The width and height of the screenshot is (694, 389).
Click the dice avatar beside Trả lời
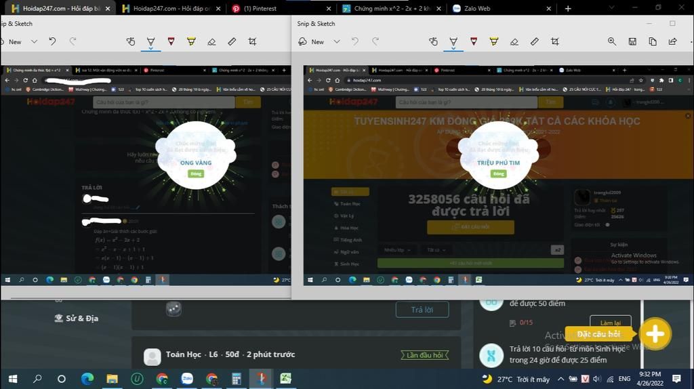click(173, 309)
